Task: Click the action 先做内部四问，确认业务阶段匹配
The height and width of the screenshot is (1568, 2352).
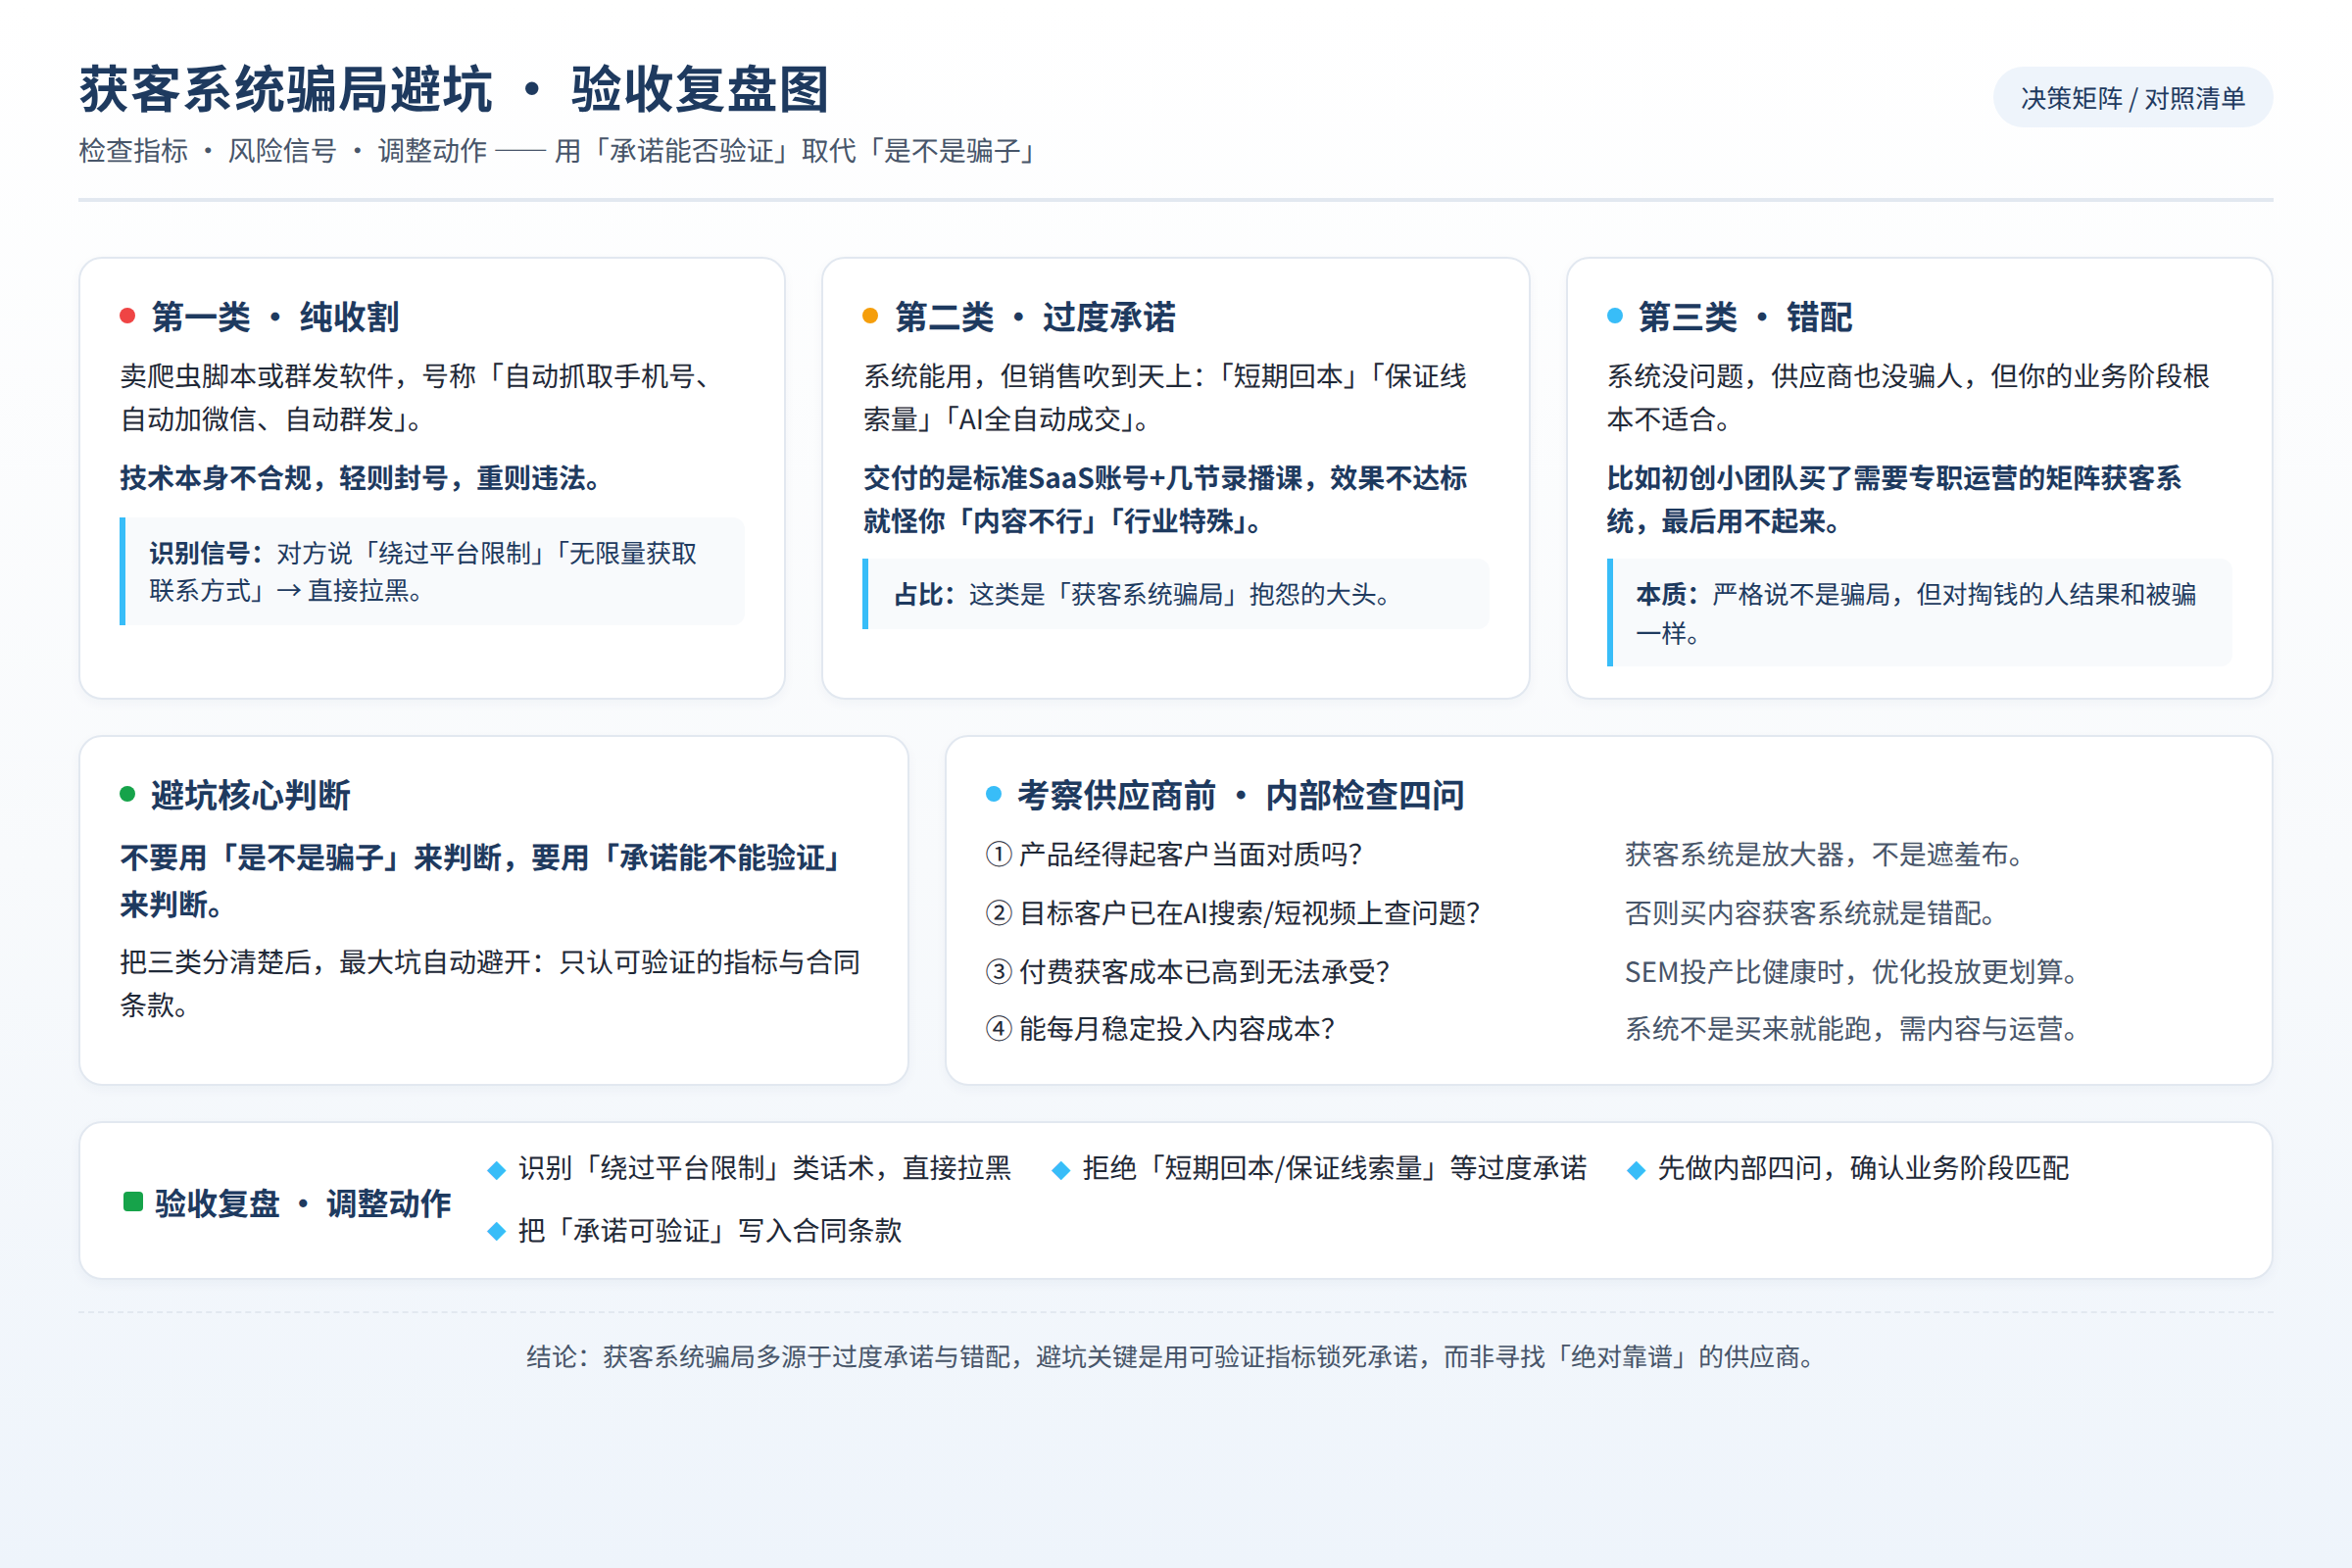Action: pos(1863,1168)
